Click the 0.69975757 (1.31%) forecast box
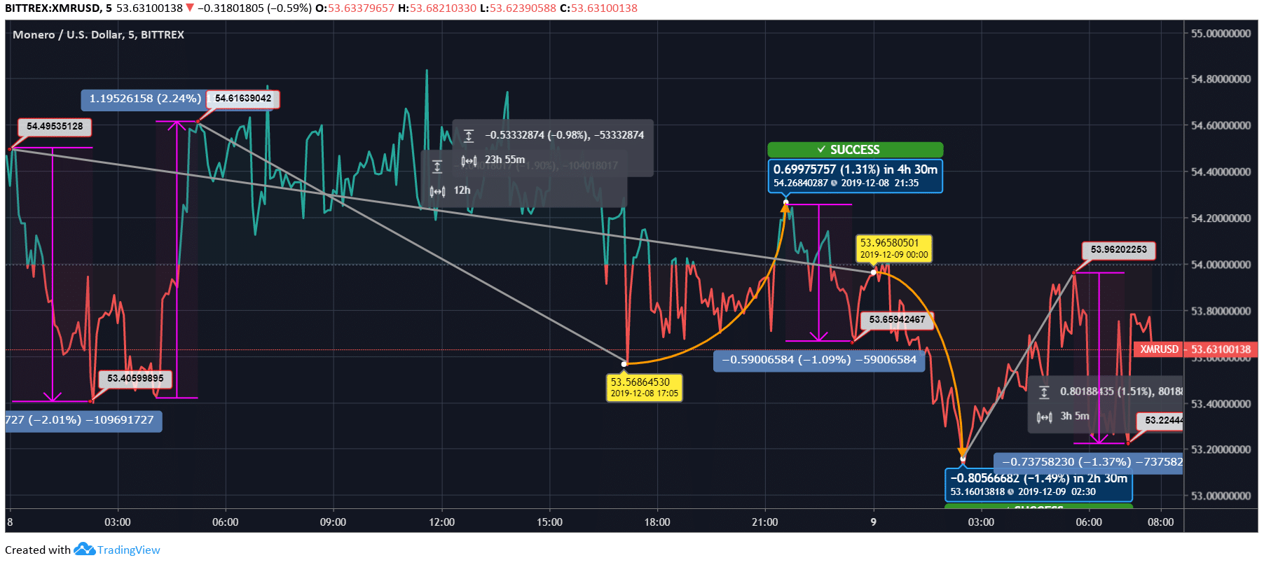1264x565 pixels. [856, 176]
